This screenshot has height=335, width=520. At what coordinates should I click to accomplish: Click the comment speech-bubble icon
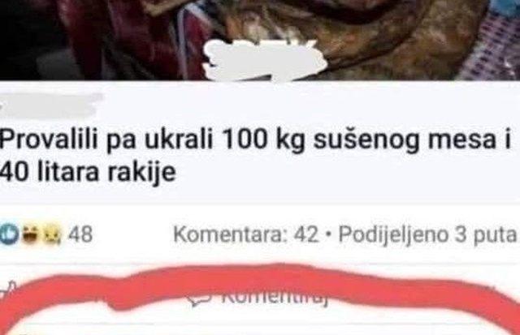199,298
